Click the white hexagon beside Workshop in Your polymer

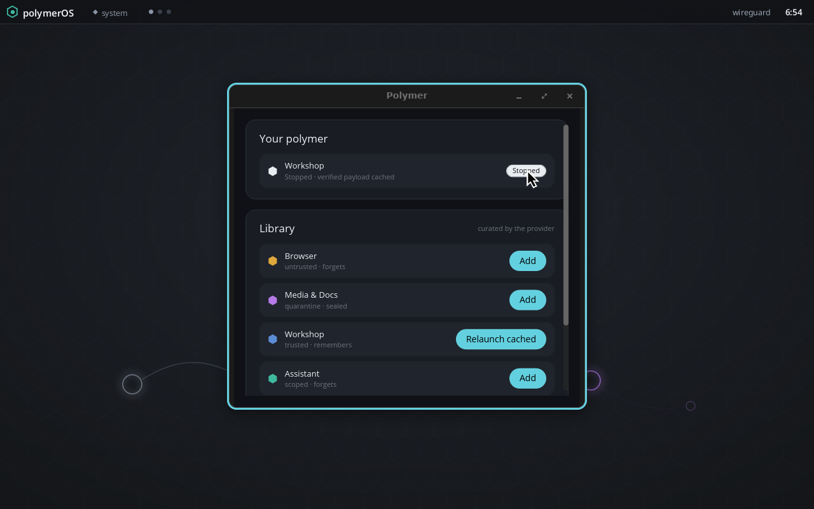coord(273,171)
